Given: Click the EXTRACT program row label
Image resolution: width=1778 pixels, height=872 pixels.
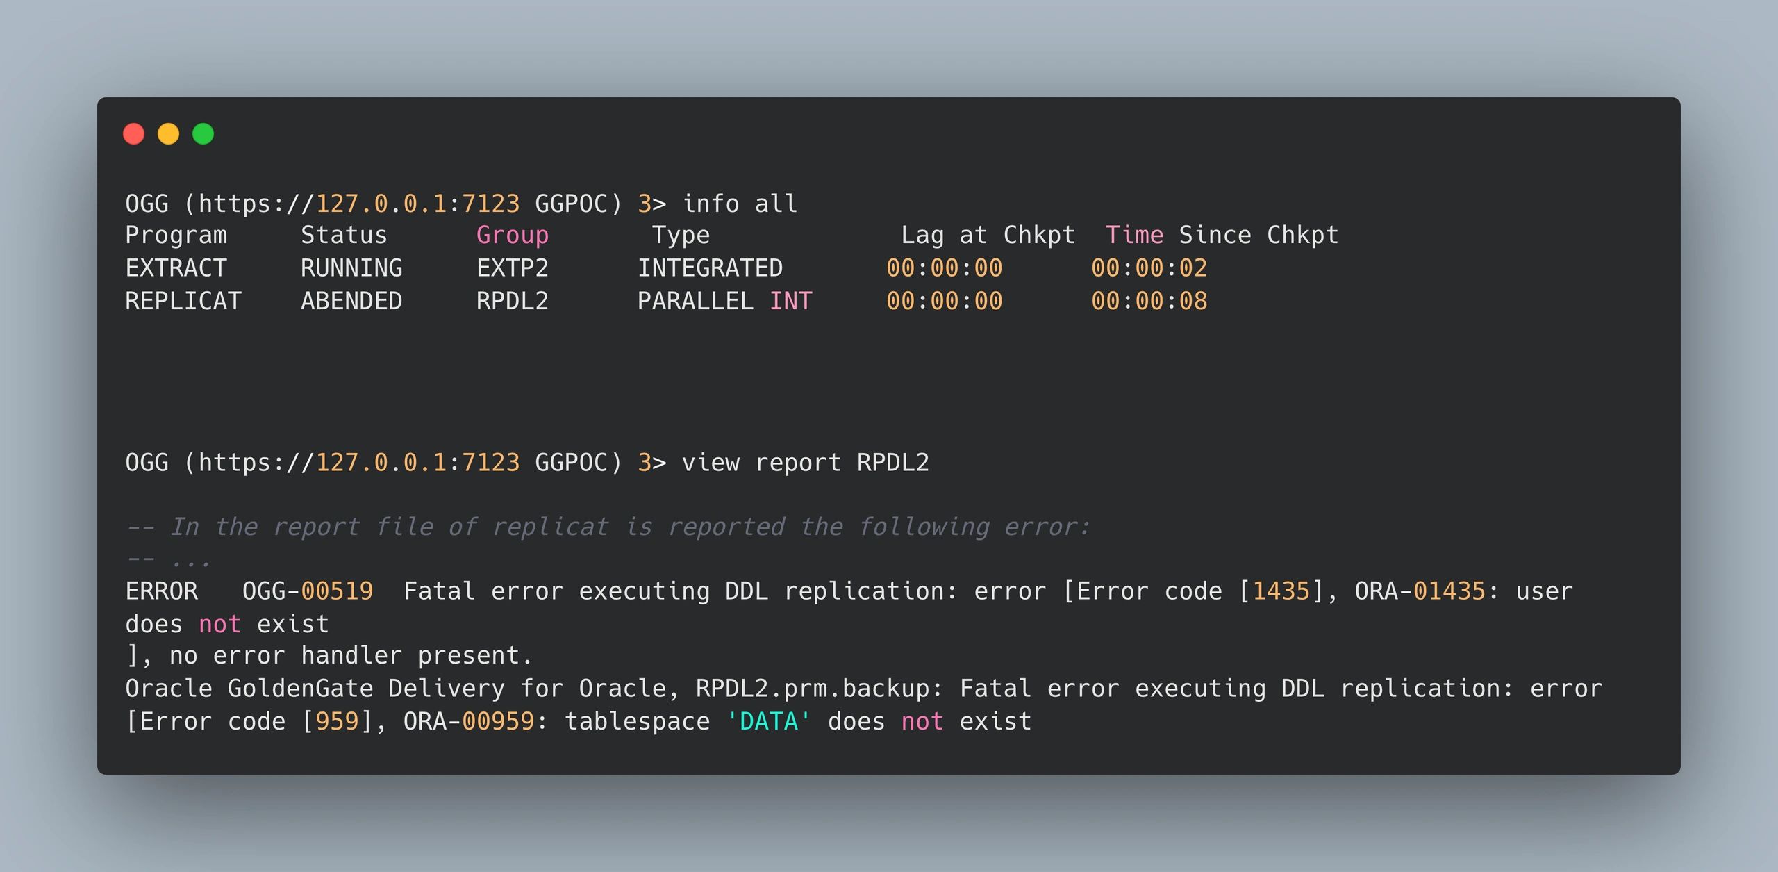Looking at the screenshot, I should (176, 268).
